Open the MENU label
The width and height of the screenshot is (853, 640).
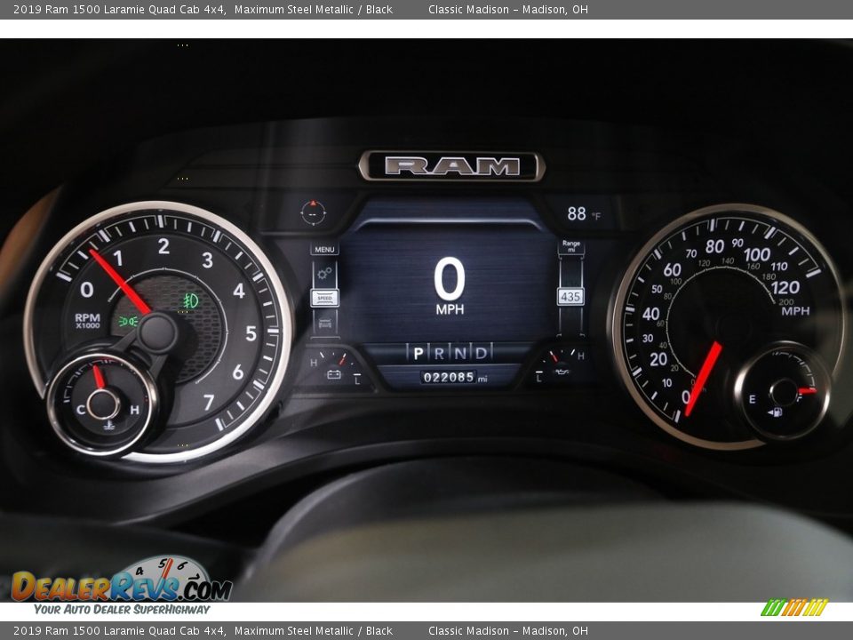pyautogui.click(x=324, y=250)
